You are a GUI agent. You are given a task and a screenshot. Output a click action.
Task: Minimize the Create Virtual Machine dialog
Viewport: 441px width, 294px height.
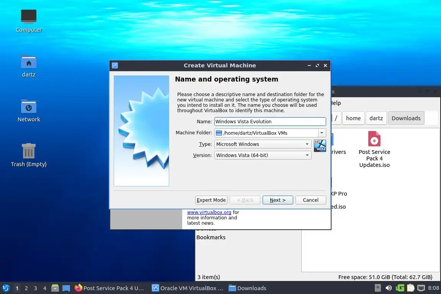pos(309,65)
